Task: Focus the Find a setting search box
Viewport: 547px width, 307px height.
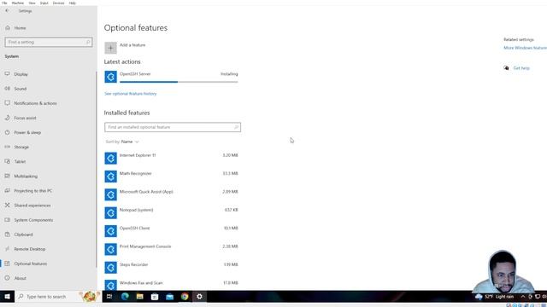Action: coord(49,42)
